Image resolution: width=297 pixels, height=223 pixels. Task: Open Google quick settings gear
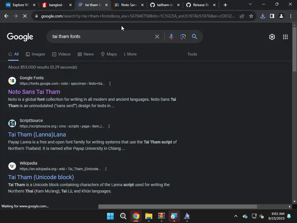click(x=272, y=37)
